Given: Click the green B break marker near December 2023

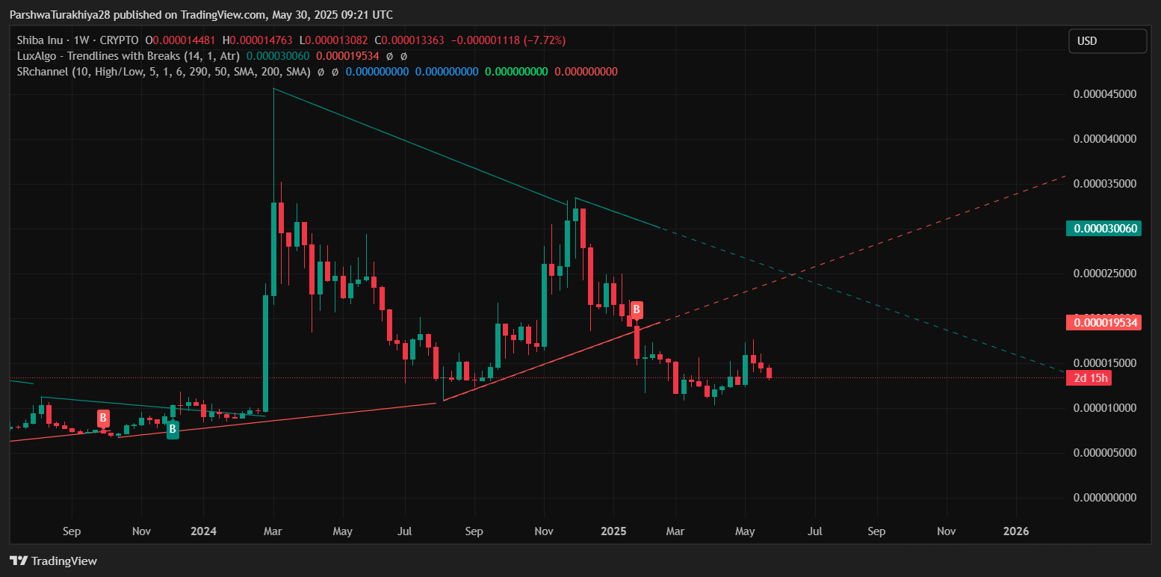Looking at the screenshot, I should 173,429.
